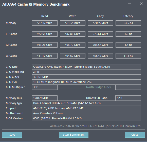Click the L3 Cache Latency field
147x142 pixels.
point(128,56)
